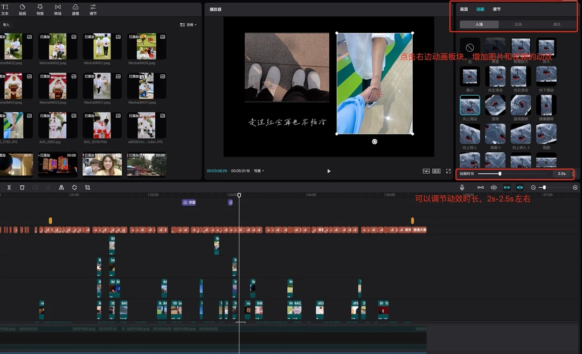Open the 特效 (Effects) panel
This screenshot has width=582, height=354.
(x=40, y=9)
